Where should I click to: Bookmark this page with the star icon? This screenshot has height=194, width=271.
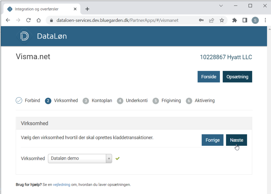[x=222, y=20]
